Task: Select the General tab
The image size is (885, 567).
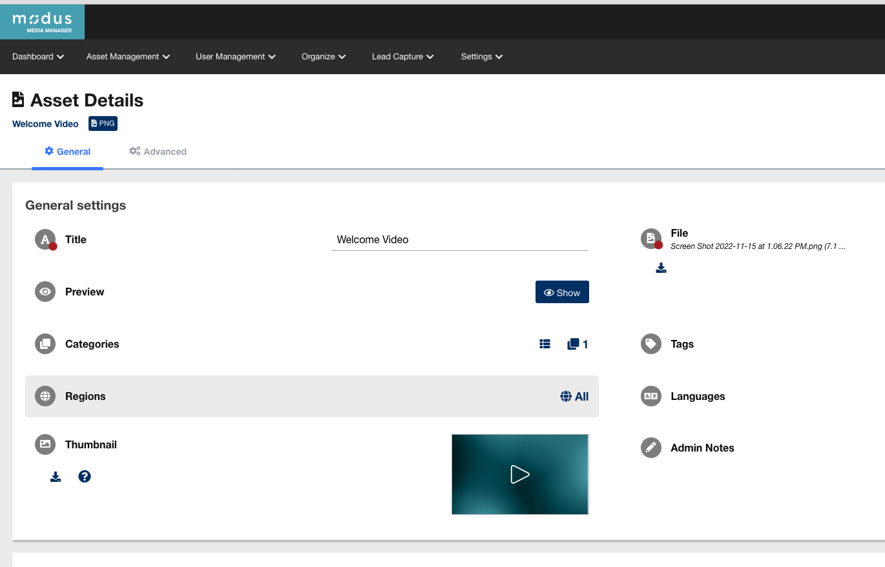Action: 67,152
